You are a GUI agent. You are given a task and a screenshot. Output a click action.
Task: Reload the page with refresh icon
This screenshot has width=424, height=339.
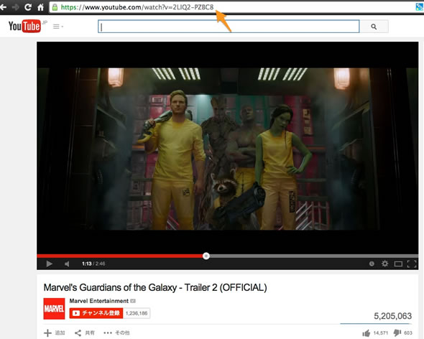[28, 7]
